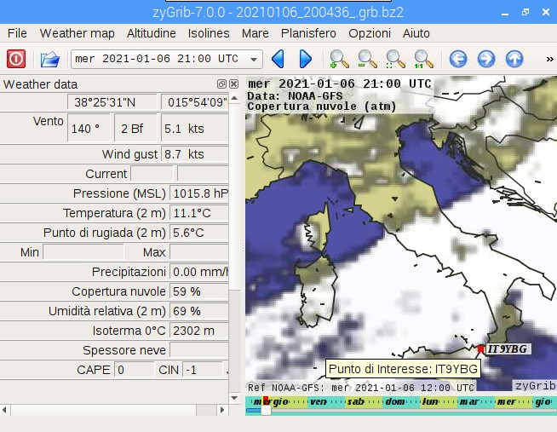Move map up with blue arrow button

coord(514,59)
